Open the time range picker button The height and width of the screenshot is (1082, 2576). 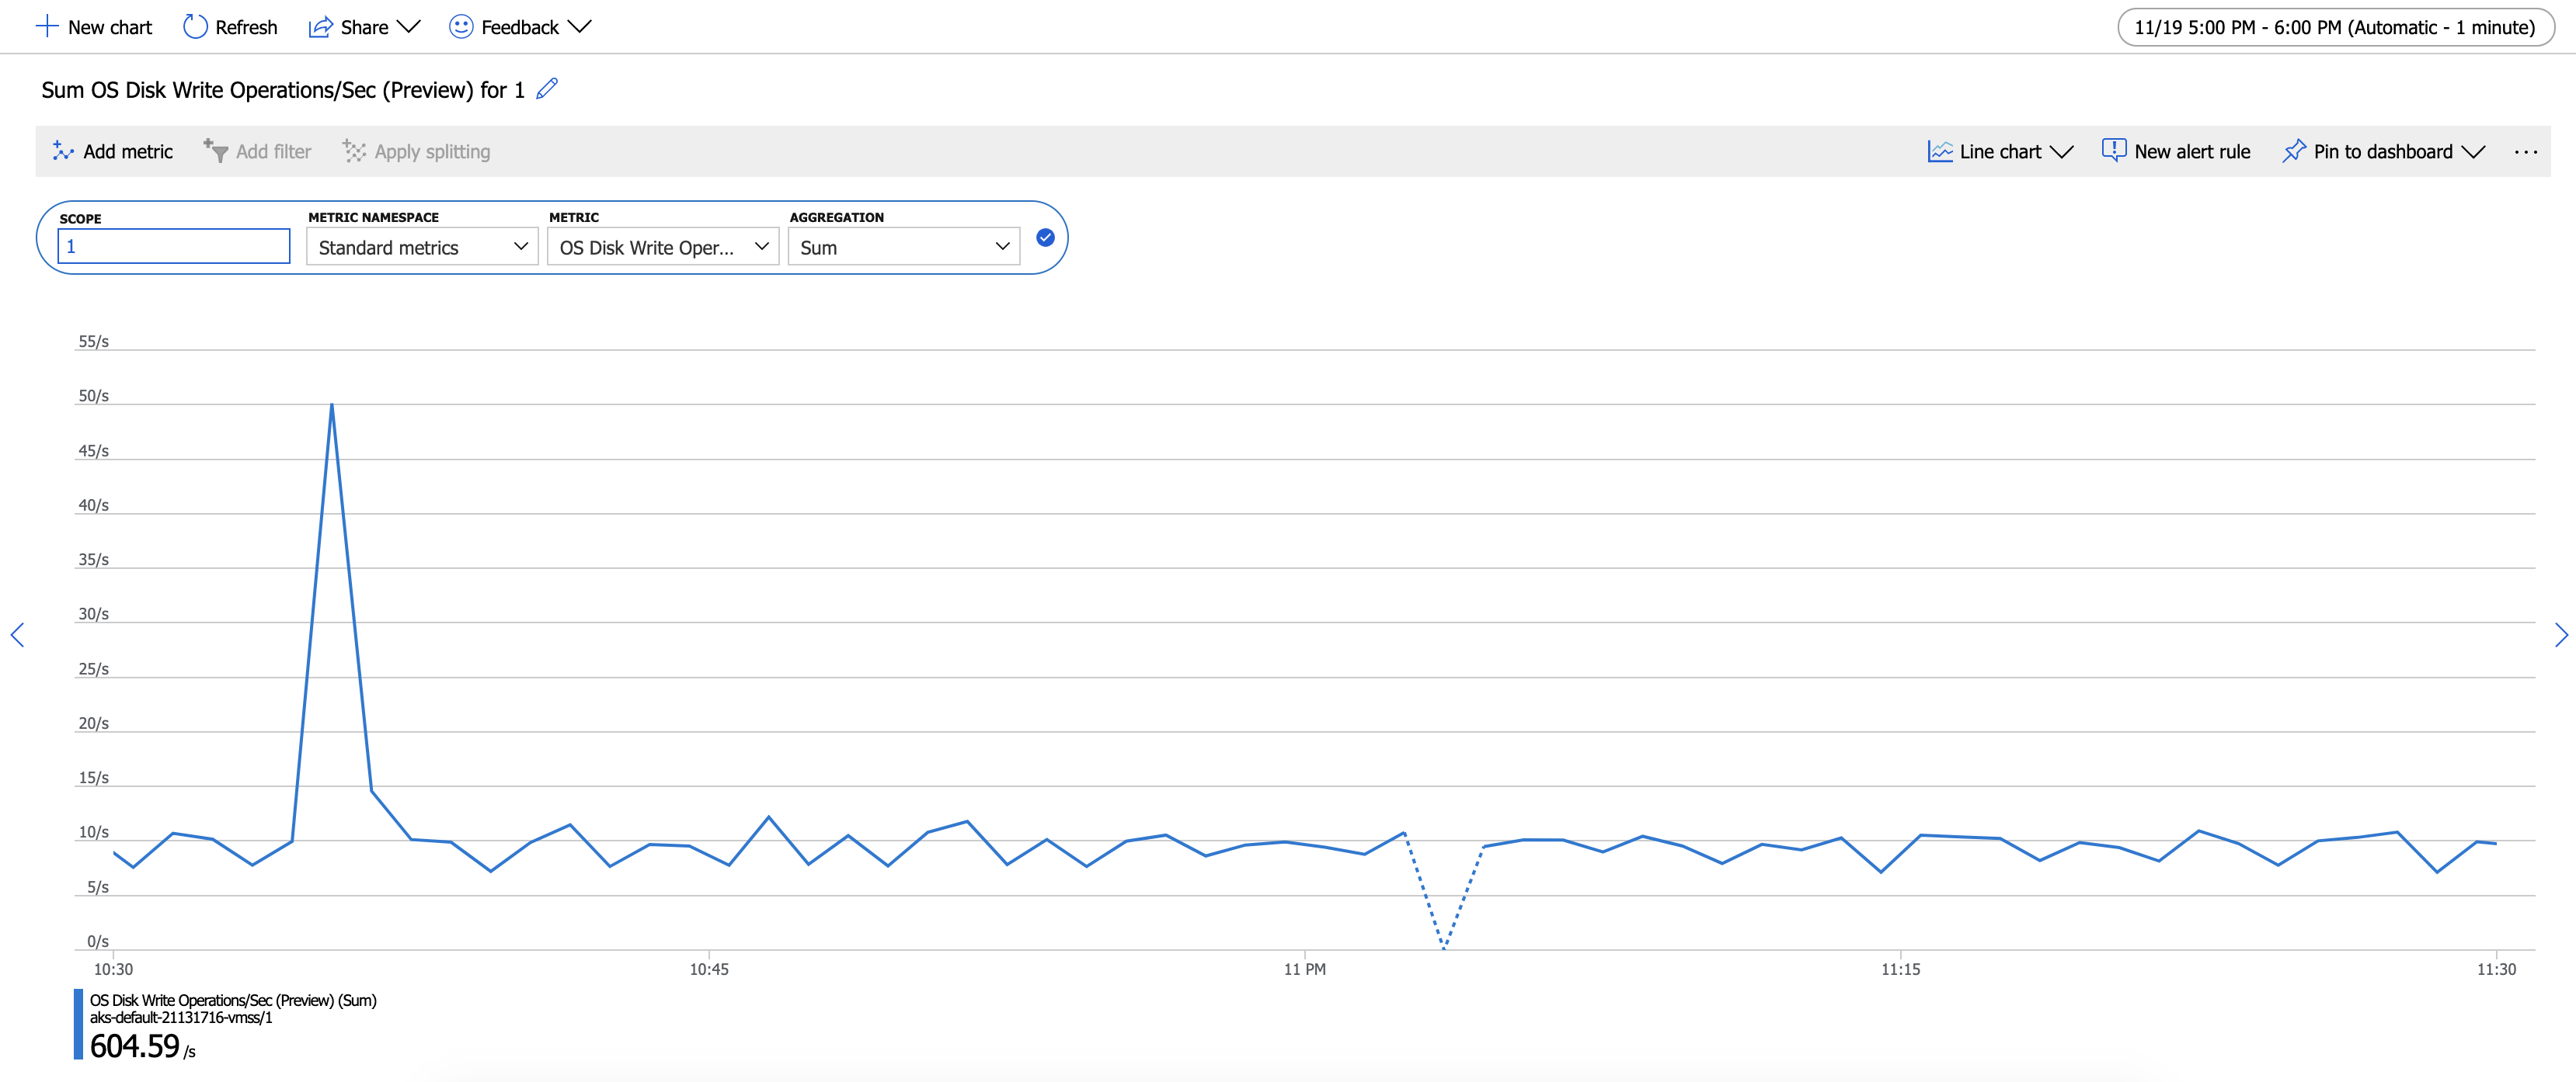(2334, 27)
